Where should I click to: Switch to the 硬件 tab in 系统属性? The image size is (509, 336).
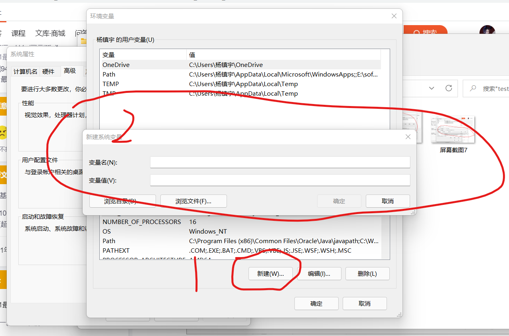point(48,71)
